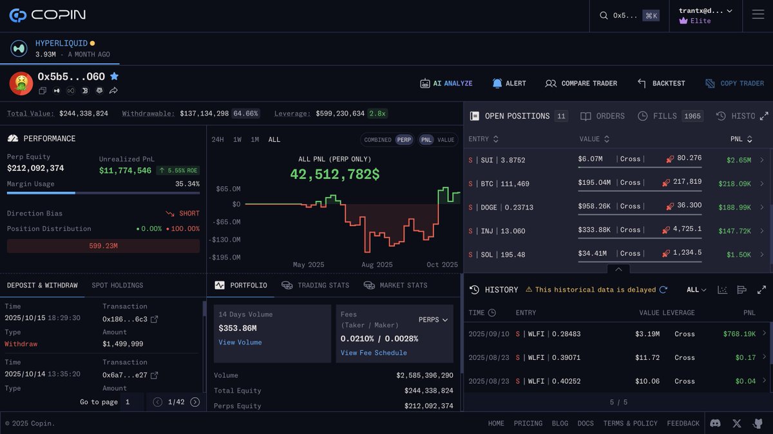
Task: Favorite trader 0x5b5...060 with the star
Action: 114,76
